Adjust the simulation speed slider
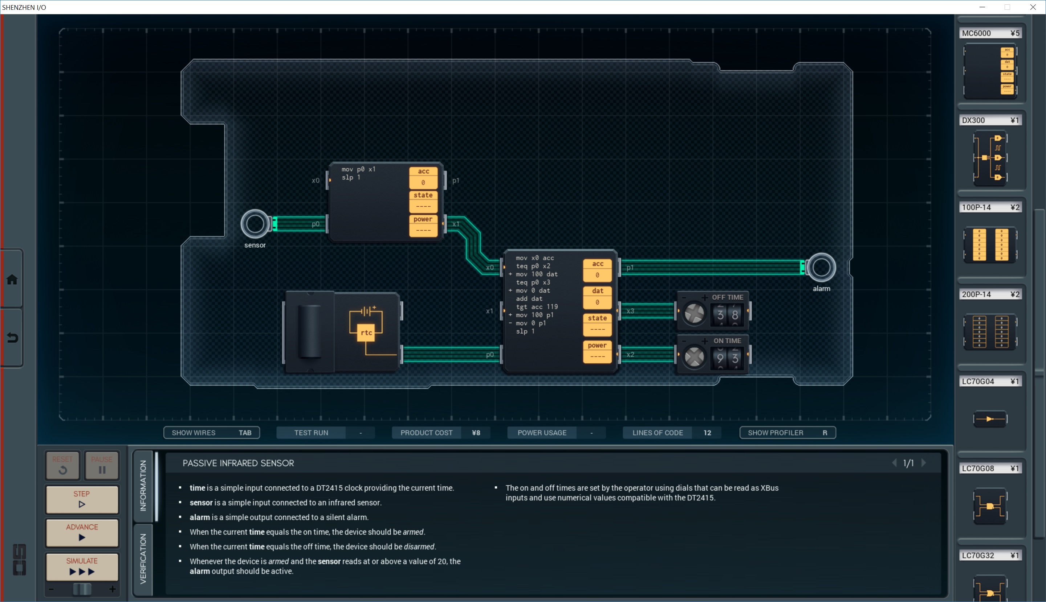This screenshot has height=602, width=1046. 82,589
